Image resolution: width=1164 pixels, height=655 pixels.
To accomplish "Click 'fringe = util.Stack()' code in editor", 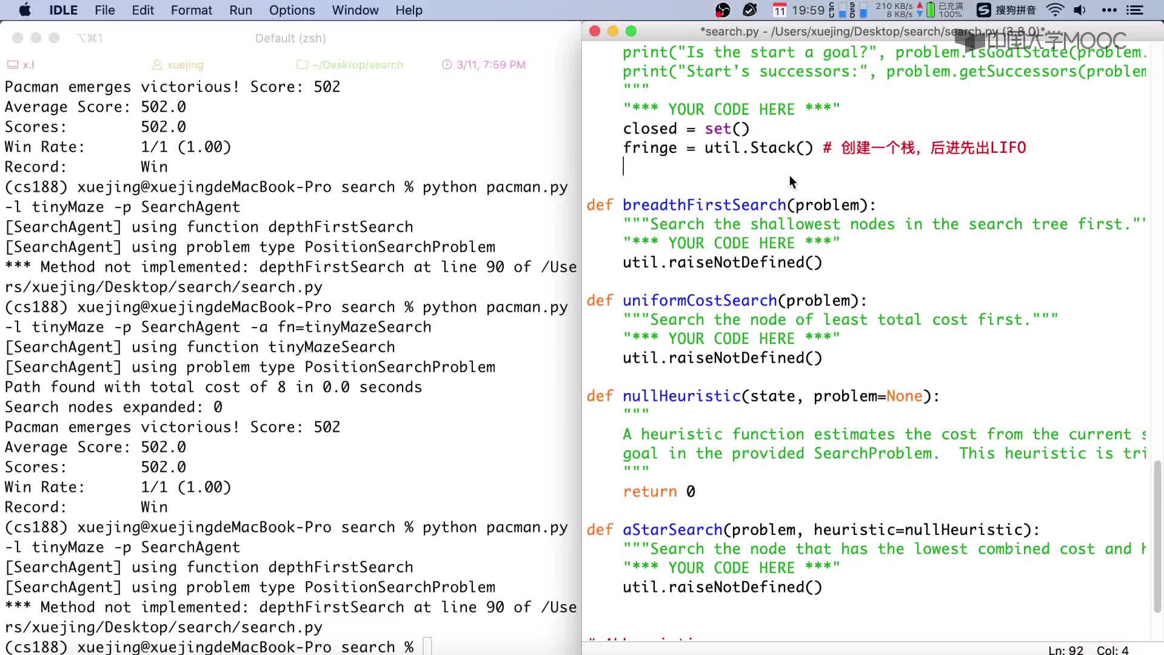I will click(718, 148).
